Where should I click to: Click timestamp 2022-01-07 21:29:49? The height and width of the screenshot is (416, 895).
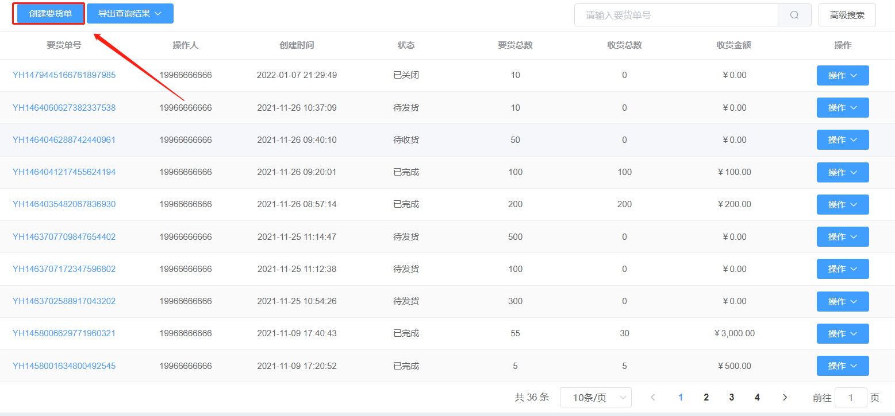297,75
